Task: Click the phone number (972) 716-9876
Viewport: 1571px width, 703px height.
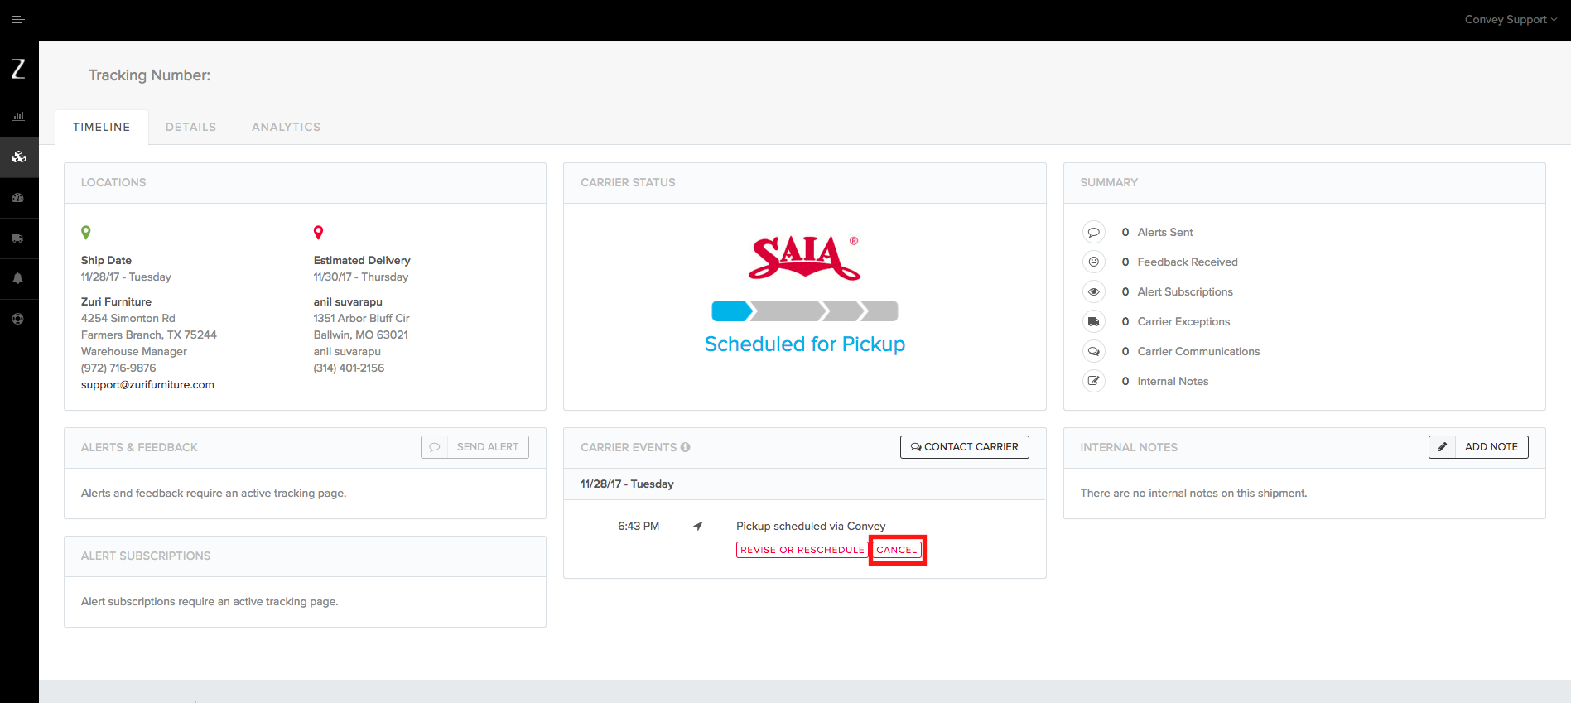Action: [118, 368]
